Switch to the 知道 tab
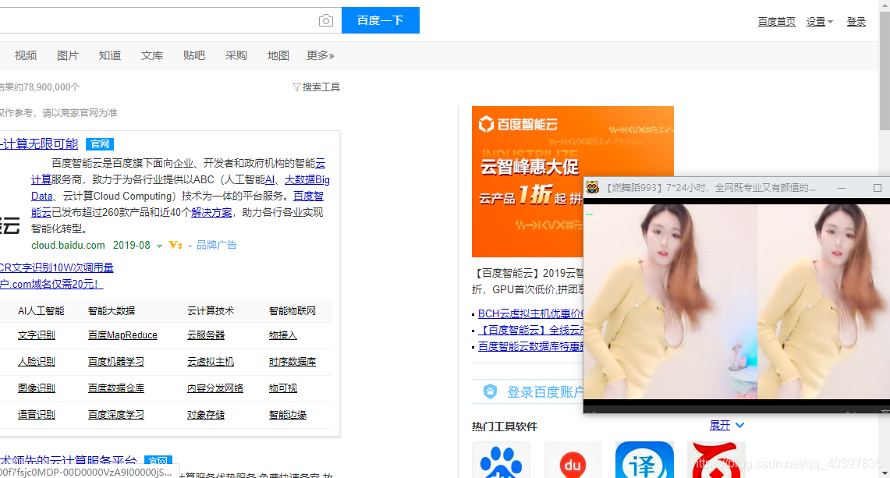Viewport: 890px width, 478px height. click(x=109, y=55)
